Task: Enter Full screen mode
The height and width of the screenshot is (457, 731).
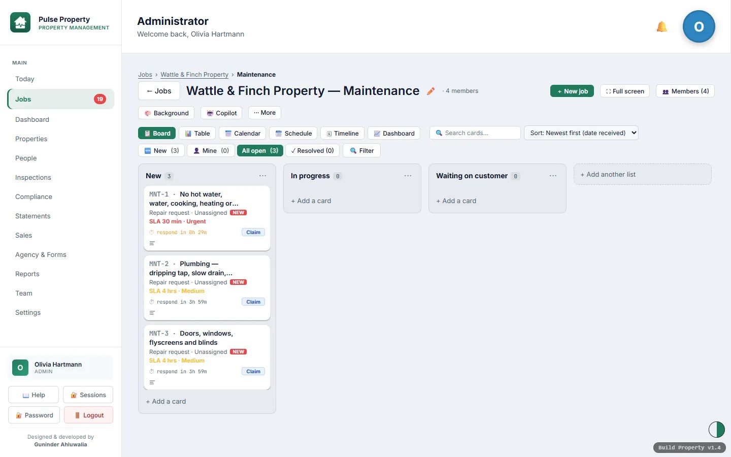Action: (x=625, y=91)
